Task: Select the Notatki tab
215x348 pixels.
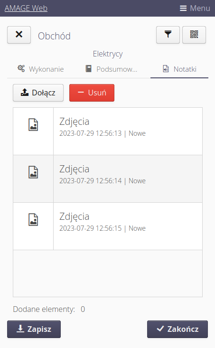Action: (x=179, y=69)
